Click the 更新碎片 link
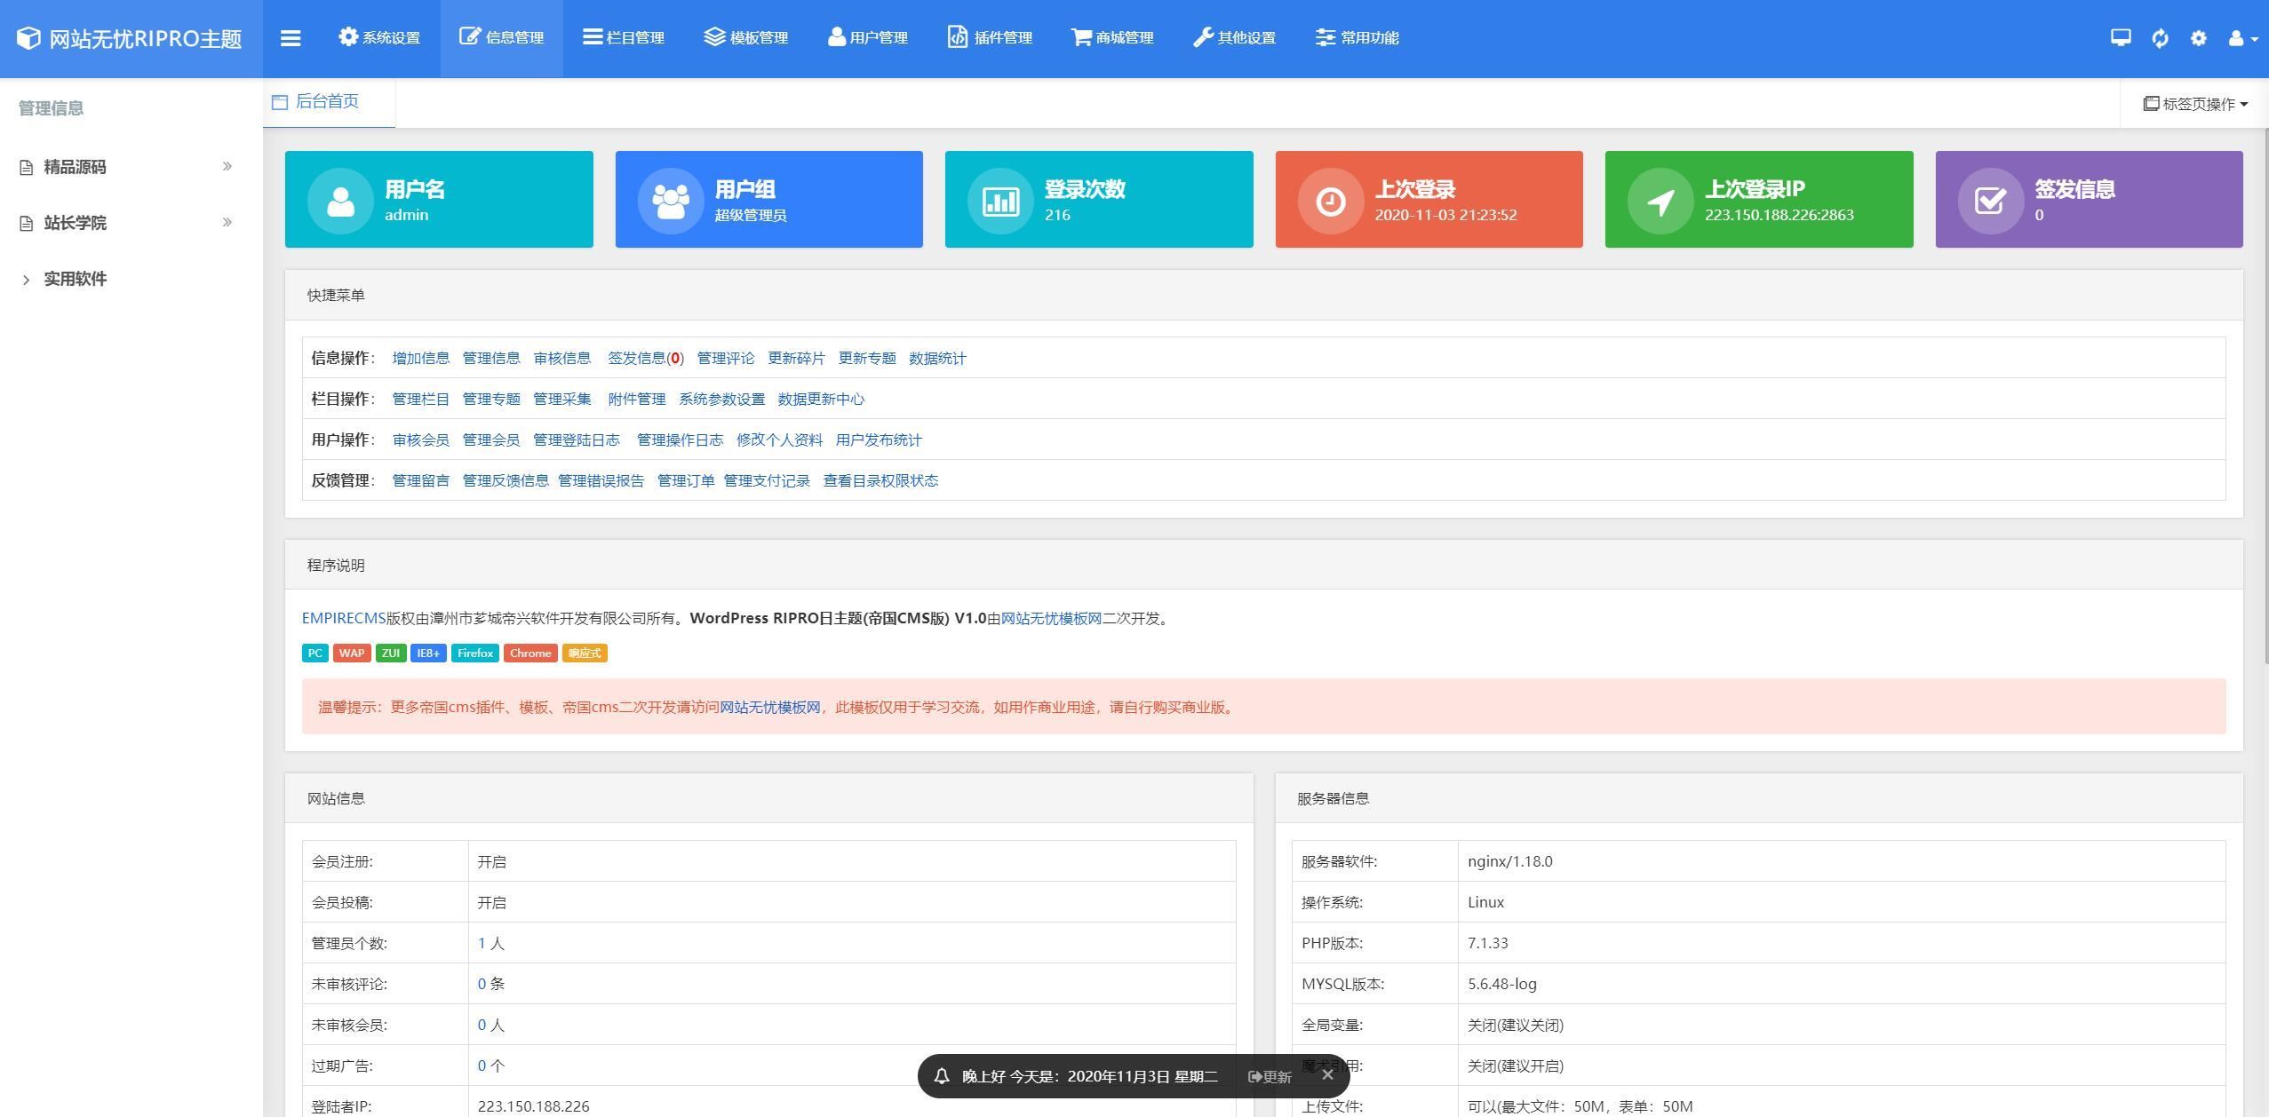This screenshot has height=1117, width=2269. tap(797, 358)
